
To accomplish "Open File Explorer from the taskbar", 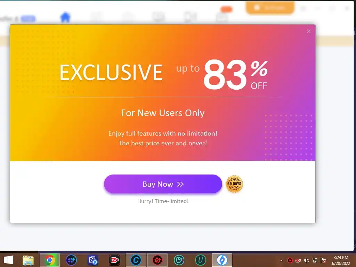I will pos(28,260).
